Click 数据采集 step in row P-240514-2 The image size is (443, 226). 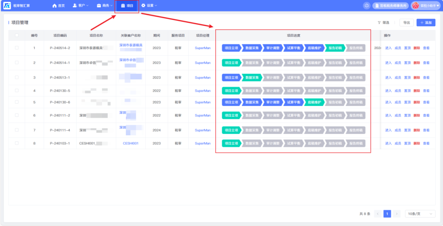pyautogui.click(x=252, y=48)
